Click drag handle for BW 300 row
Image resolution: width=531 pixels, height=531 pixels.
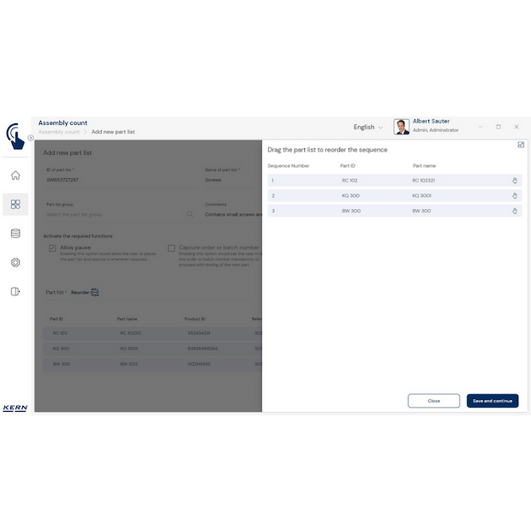(x=515, y=210)
